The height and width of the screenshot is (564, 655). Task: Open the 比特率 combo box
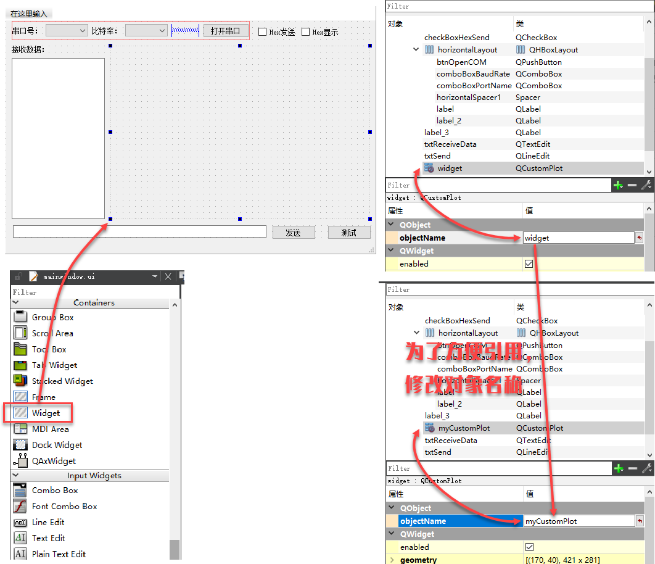pos(146,30)
